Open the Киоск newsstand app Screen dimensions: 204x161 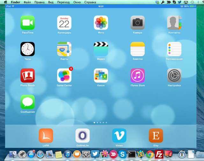coord(101,75)
